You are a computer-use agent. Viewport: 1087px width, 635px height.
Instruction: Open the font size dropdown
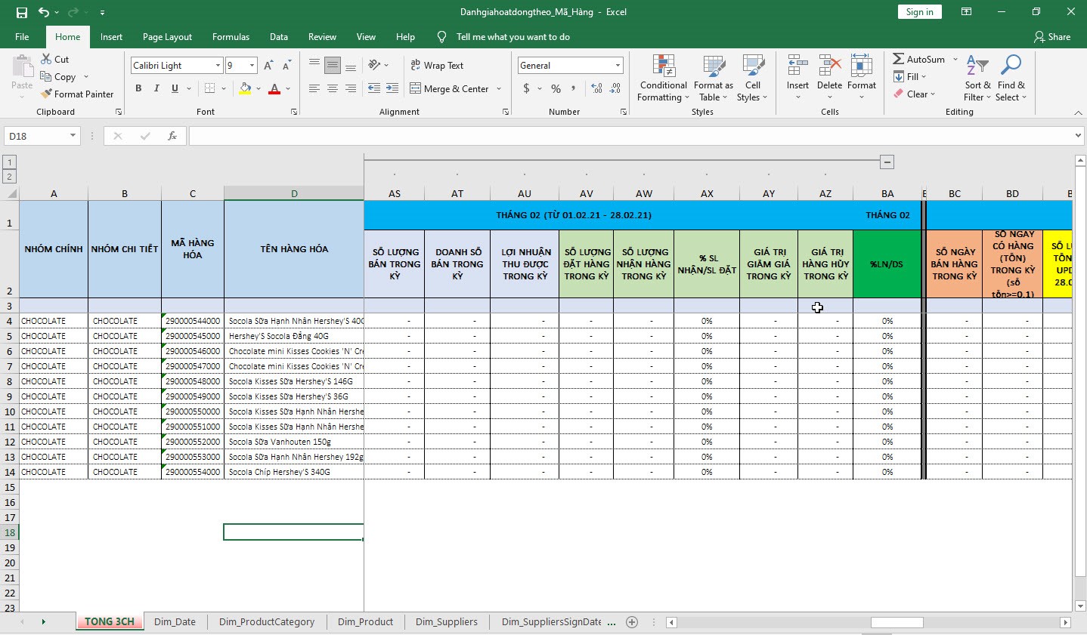pos(252,66)
